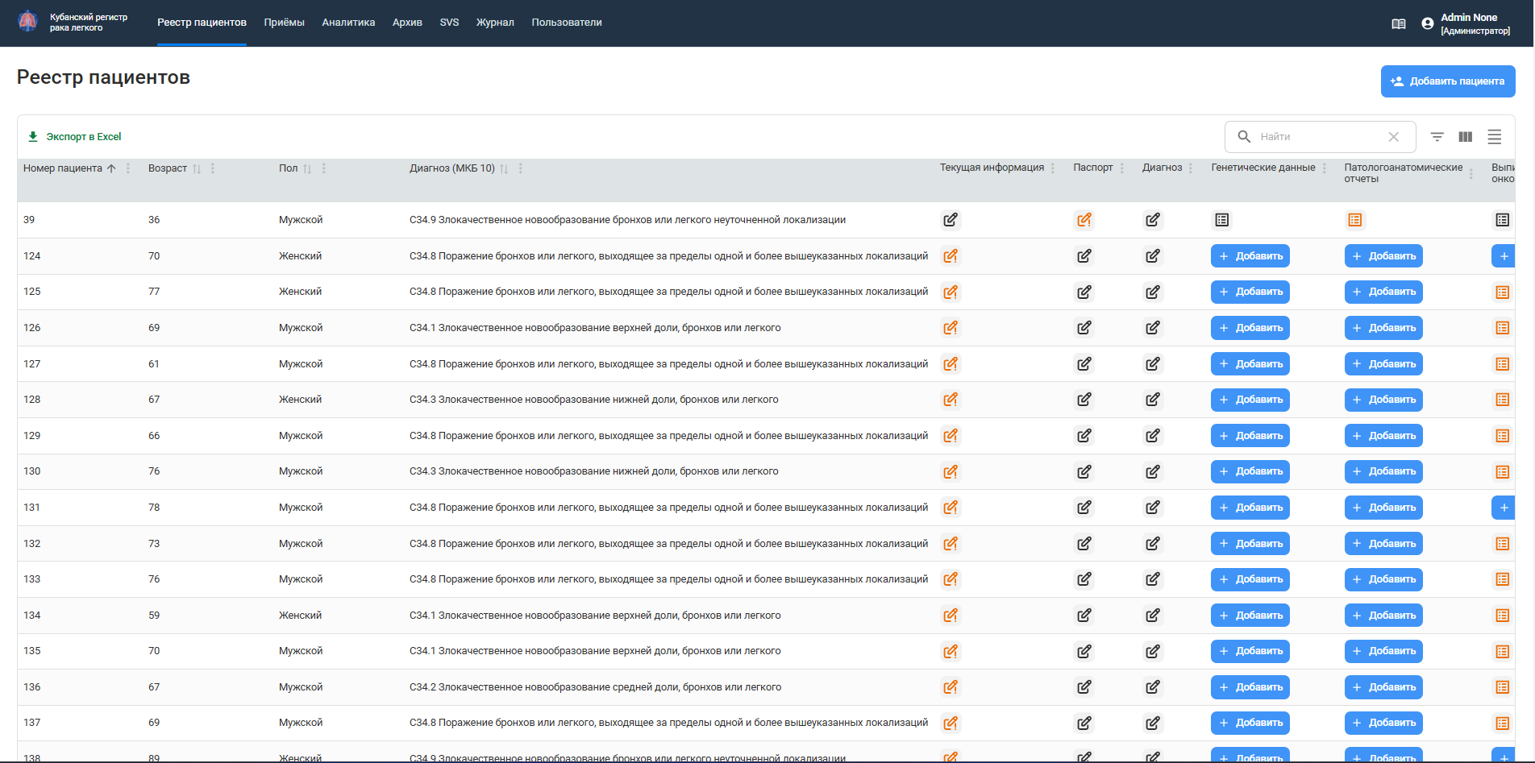Click the Добавить пациента button

pos(1447,81)
